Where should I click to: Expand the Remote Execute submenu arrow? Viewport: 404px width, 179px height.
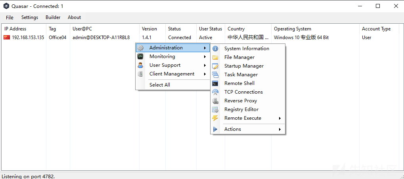click(x=280, y=119)
